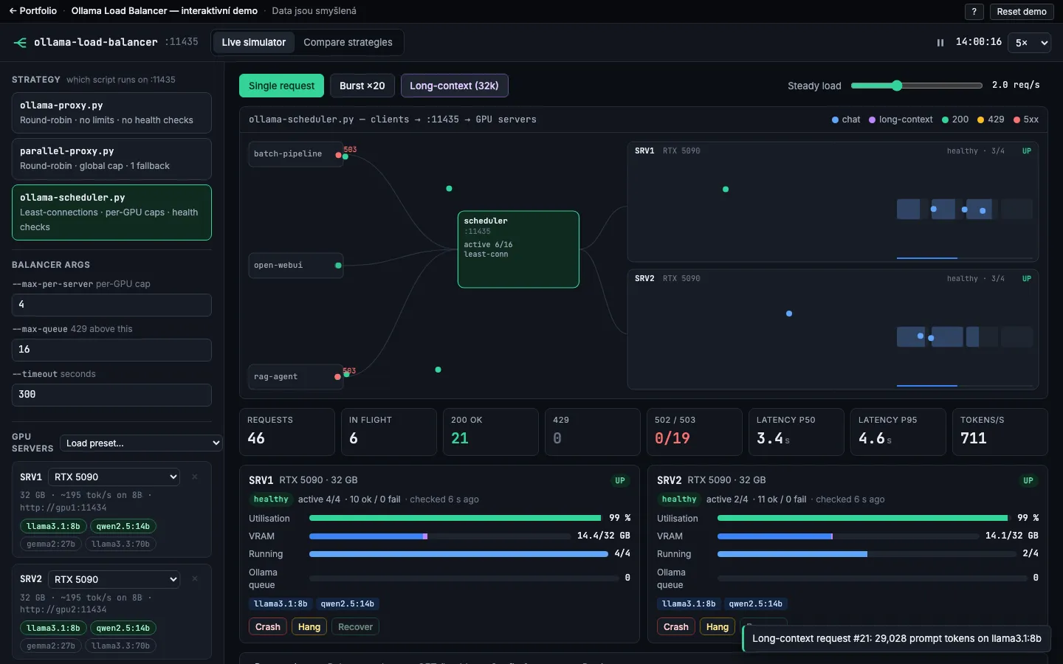Send a Single request
This screenshot has width=1063, height=664.
pyautogui.click(x=281, y=86)
